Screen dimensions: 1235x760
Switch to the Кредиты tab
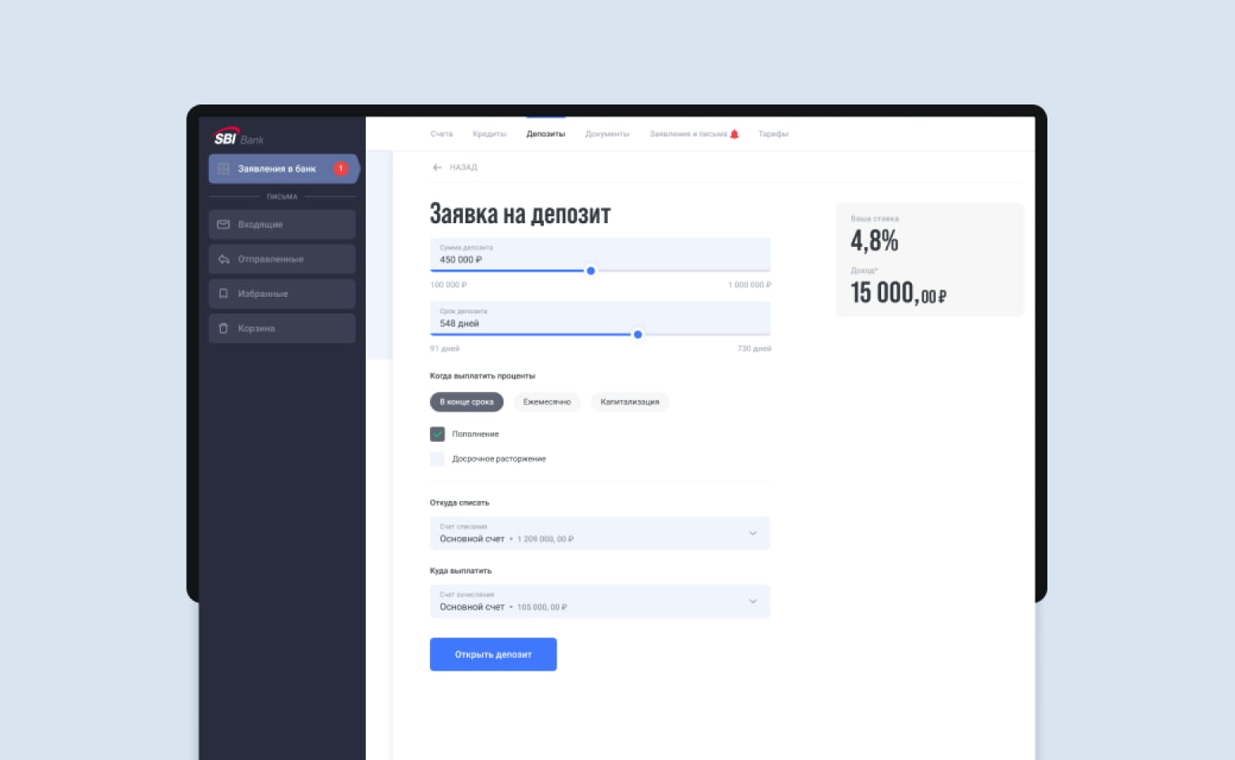coord(489,134)
